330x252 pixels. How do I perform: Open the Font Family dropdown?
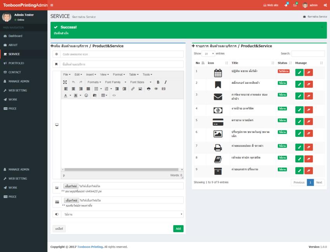[113, 82]
